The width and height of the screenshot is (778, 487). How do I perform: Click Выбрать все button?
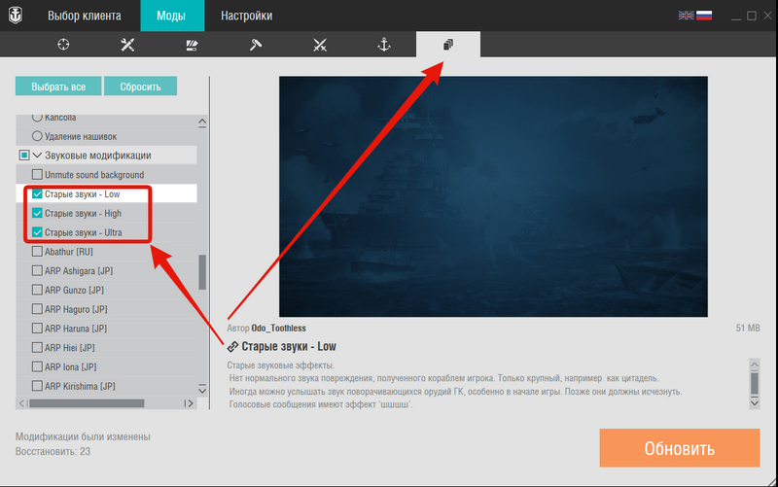coord(58,87)
